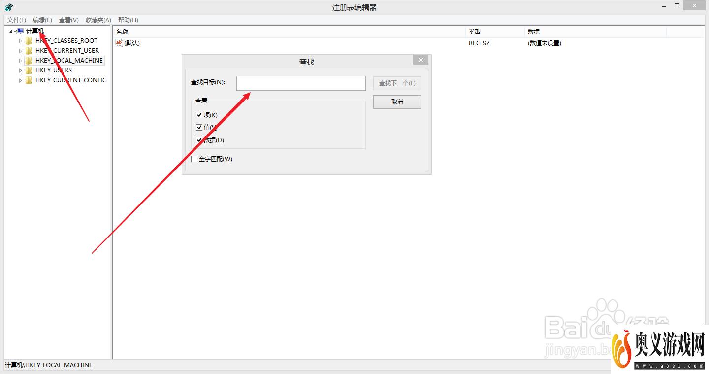709x374 pixels.
Task: Click the HKEY_USERS folder icon
Action: [29, 70]
